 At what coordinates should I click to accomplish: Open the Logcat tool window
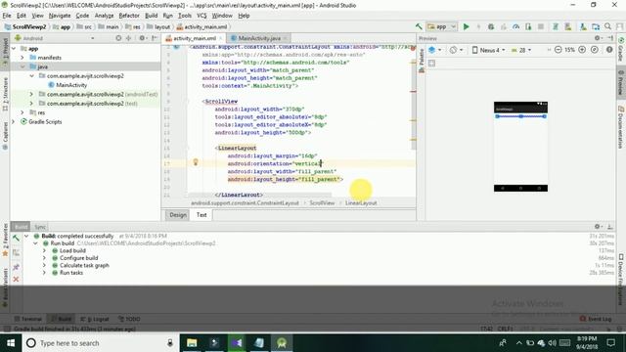point(95,319)
